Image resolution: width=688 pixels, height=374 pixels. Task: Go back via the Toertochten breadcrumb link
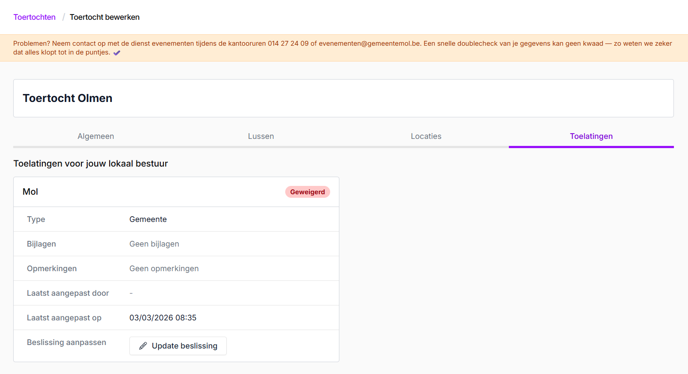click(34, 17)
